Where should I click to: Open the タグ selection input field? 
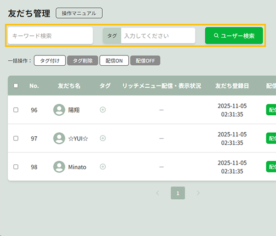coord(158,36)
